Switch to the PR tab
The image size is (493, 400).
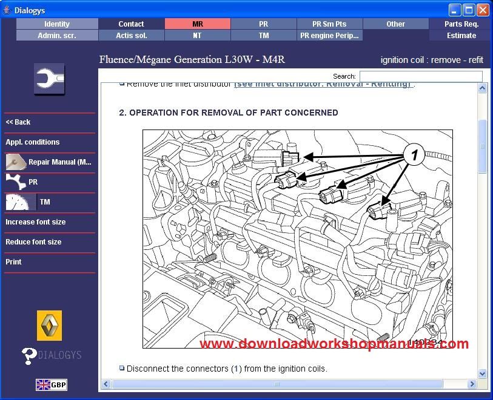[263, 24]
